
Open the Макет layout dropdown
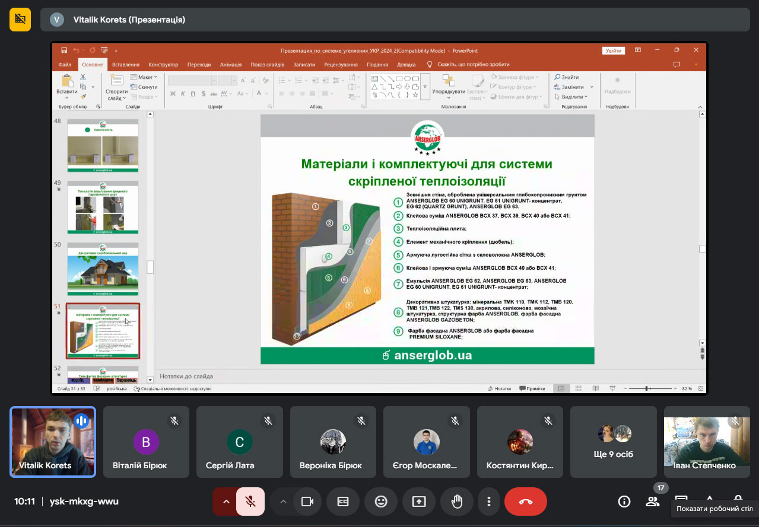tap(143, 77)
